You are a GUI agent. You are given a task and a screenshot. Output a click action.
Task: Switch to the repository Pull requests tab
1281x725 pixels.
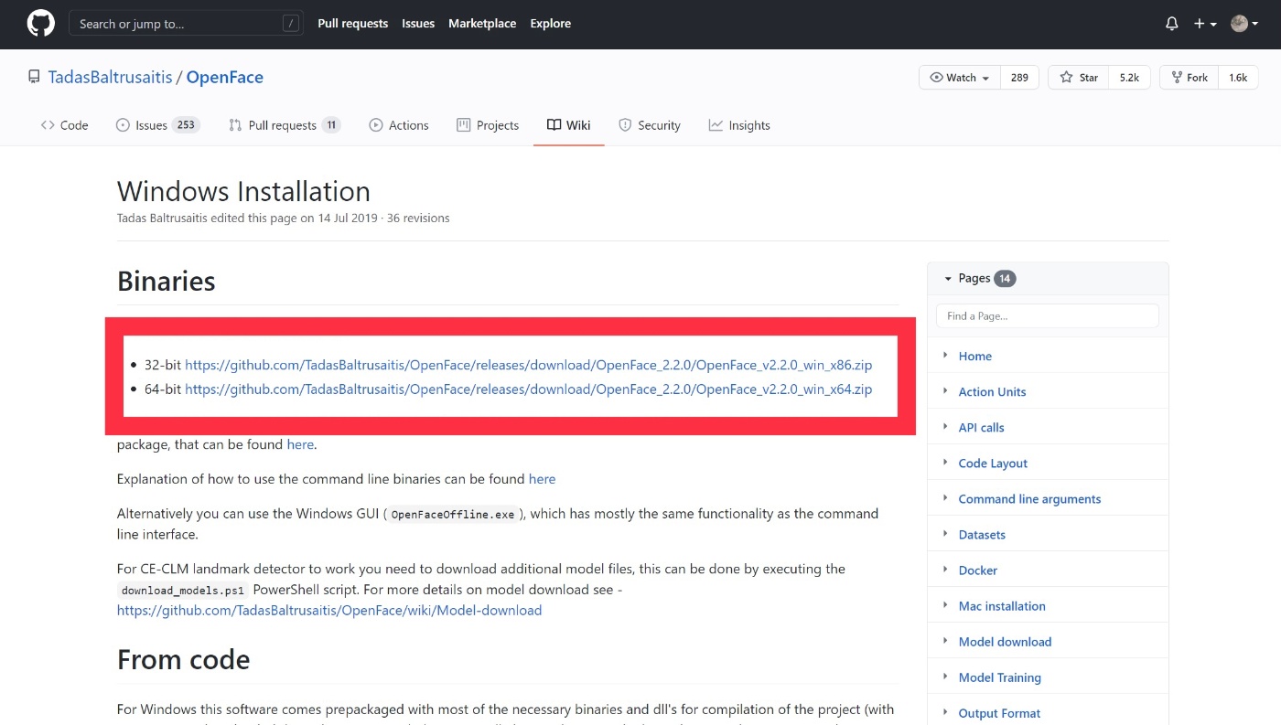pos(285,125)
